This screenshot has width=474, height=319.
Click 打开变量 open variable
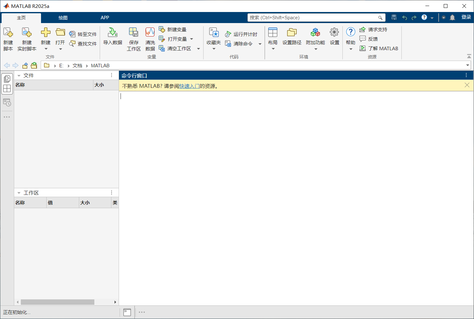[173, 39]
